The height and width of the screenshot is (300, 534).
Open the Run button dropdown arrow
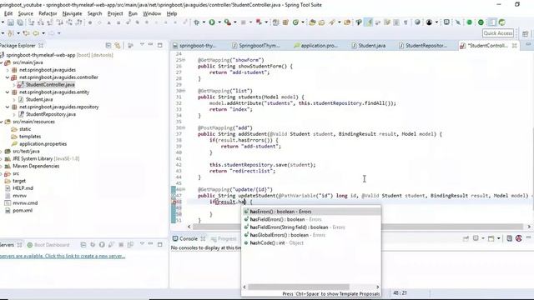tap(219, 22)
